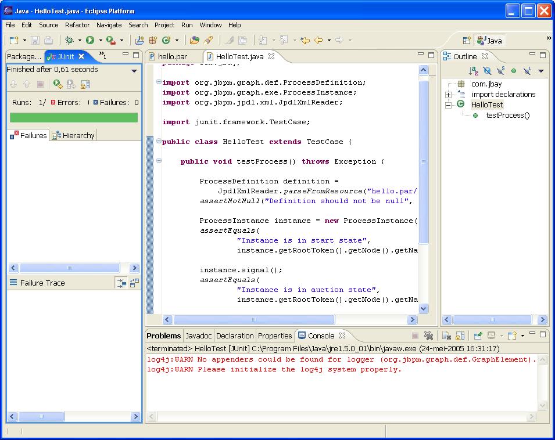This screenshot has height=440, width=555.
Task: Click the Filter Stack Trace icon
Action: (x=121, y=283)
